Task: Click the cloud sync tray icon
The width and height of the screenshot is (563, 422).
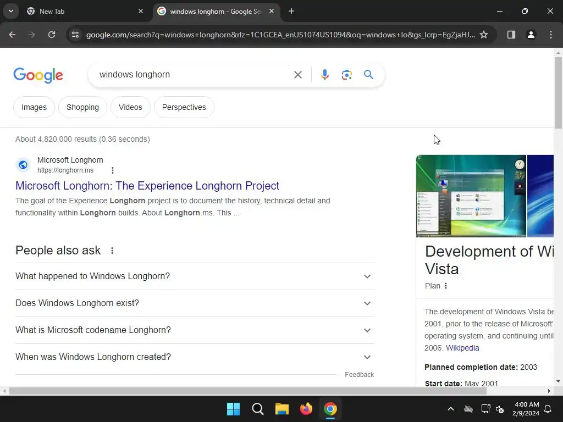Action: (x=468, y=409)
